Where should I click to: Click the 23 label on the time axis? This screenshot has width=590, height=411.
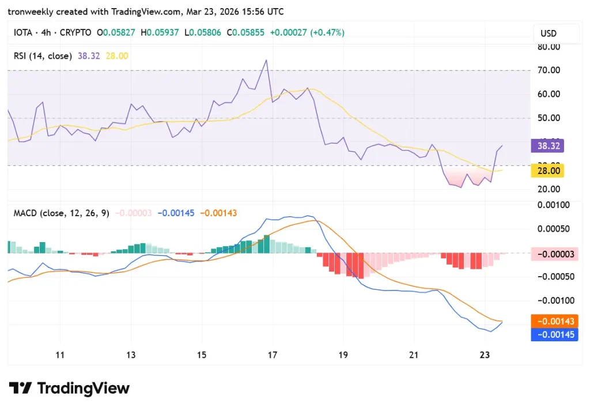(485, 355)
